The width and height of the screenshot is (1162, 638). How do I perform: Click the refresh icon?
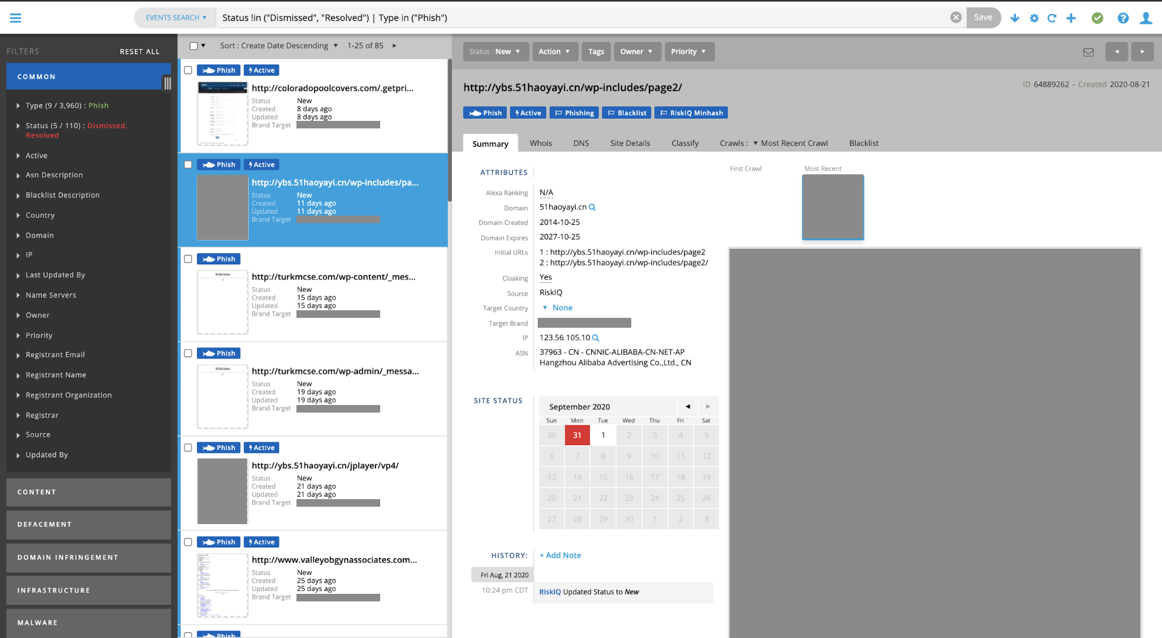1052,18
